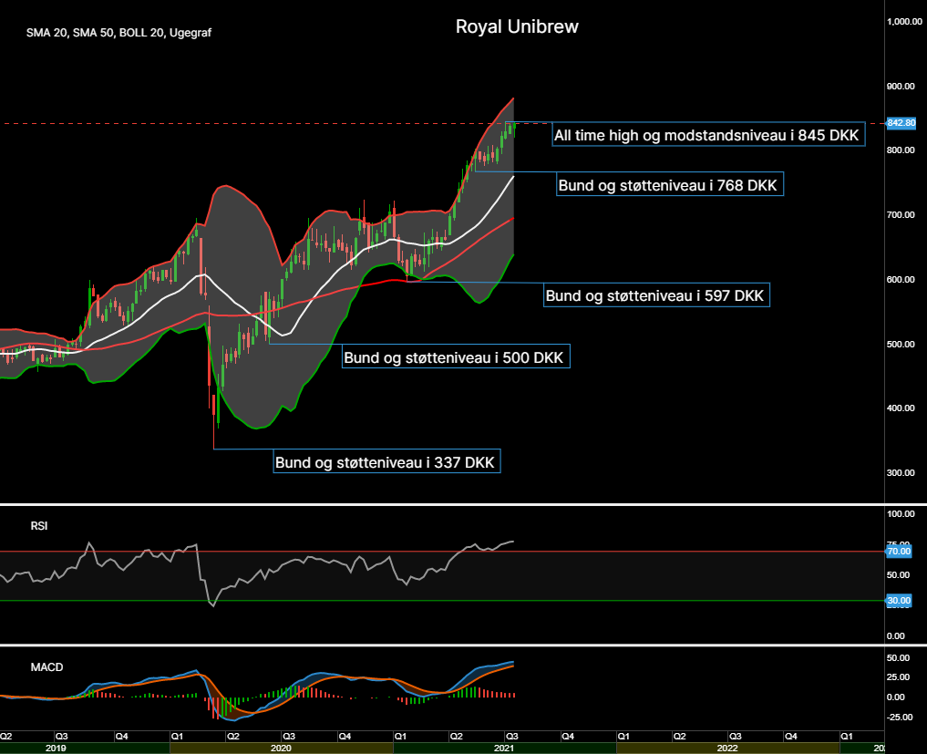
Task: Click the Bund og støtteniveau i 337 DKK annotation
Action: (387, 461)
